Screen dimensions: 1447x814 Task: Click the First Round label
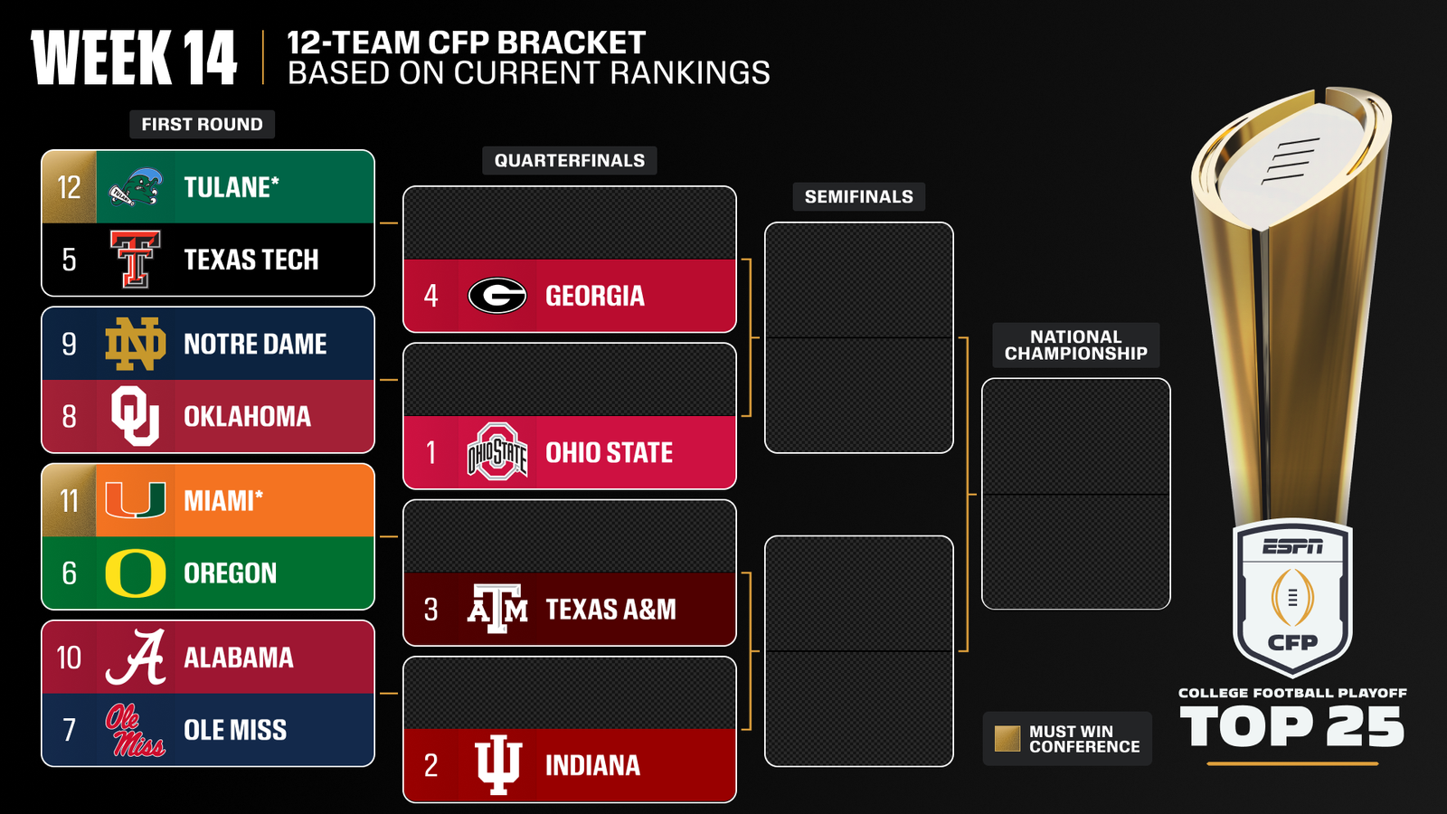(202, 124)
